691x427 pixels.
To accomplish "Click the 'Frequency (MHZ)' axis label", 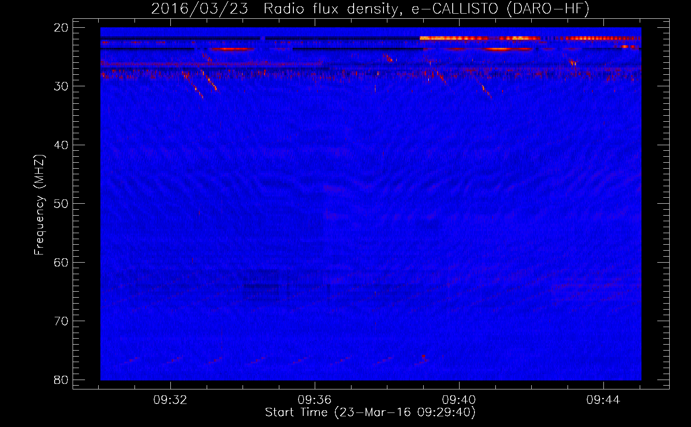I will 39,205.
